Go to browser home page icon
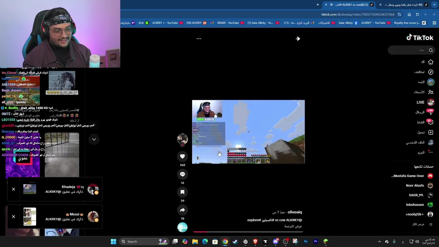Screen dimensions: 439x247 pos(409,14)
